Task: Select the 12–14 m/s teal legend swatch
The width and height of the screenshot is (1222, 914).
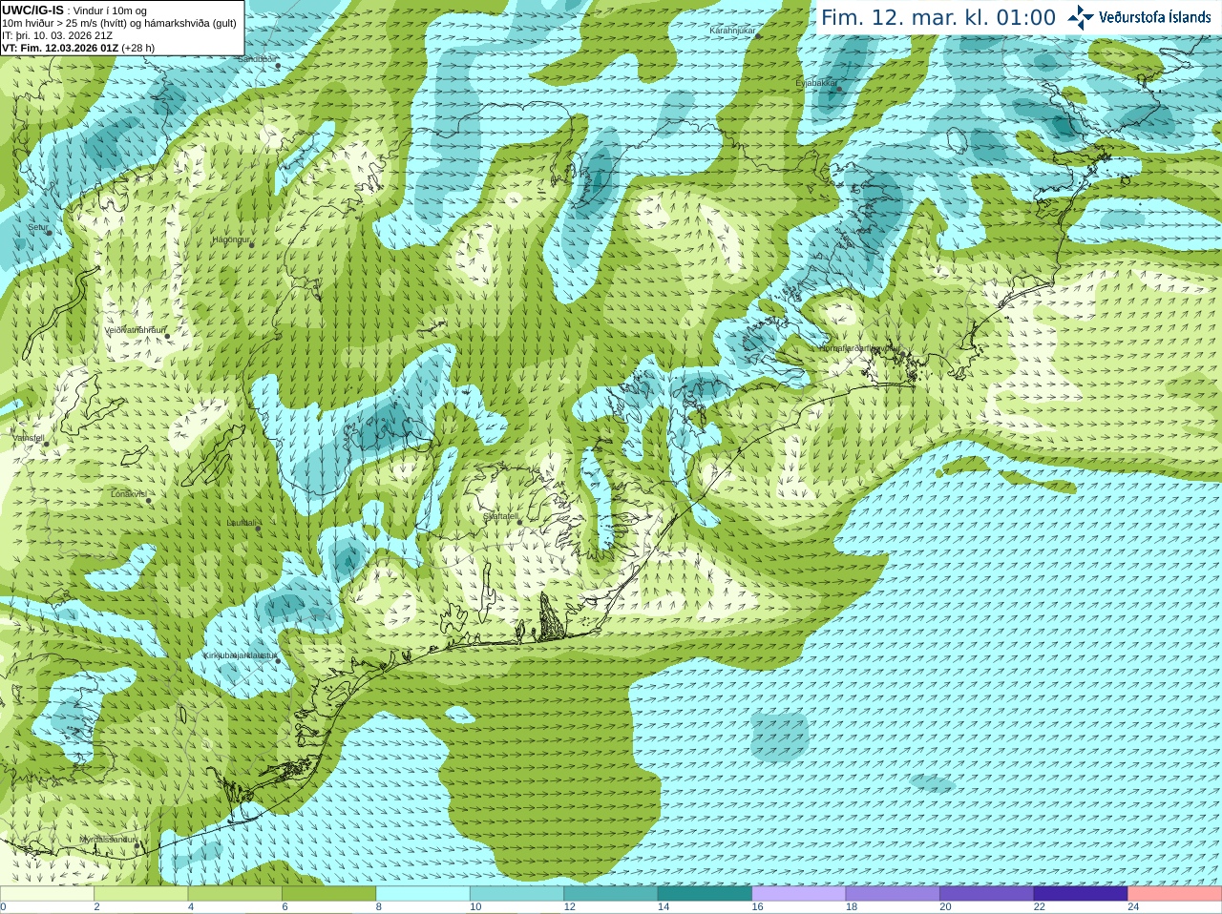Action: (611, 894)
